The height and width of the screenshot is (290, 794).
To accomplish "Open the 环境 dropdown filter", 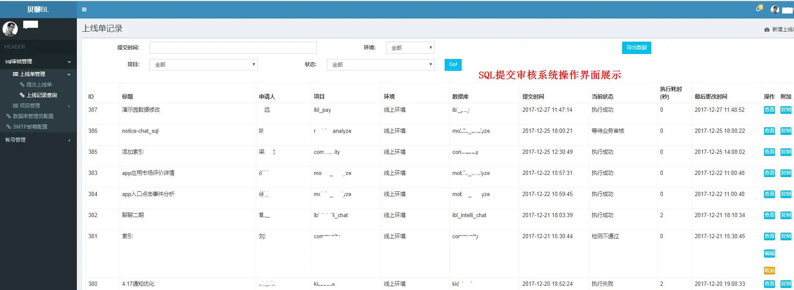I will (410, 48).
